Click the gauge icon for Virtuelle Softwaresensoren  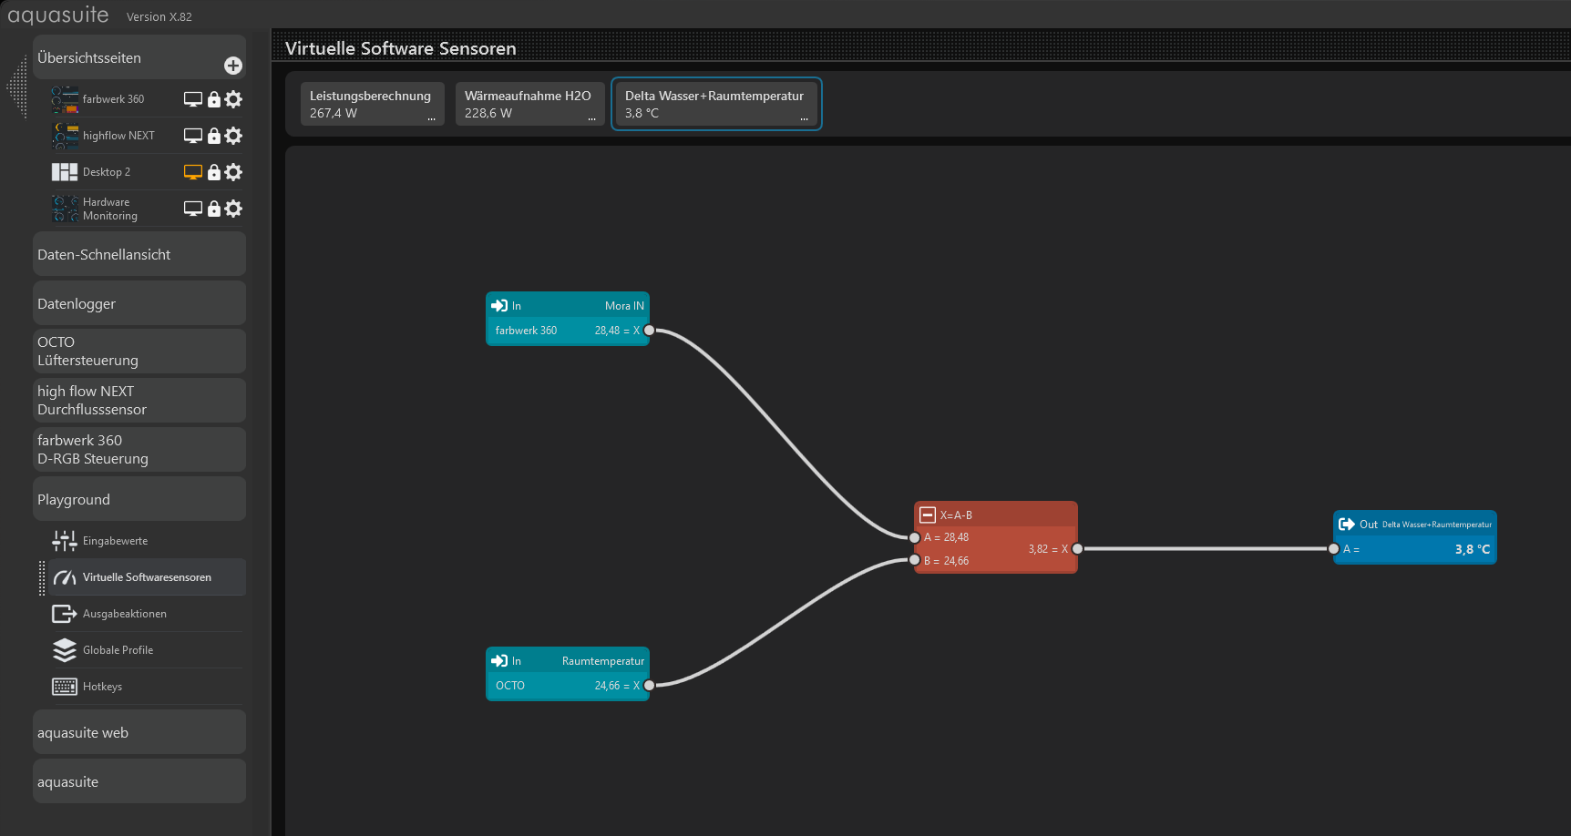65,577
